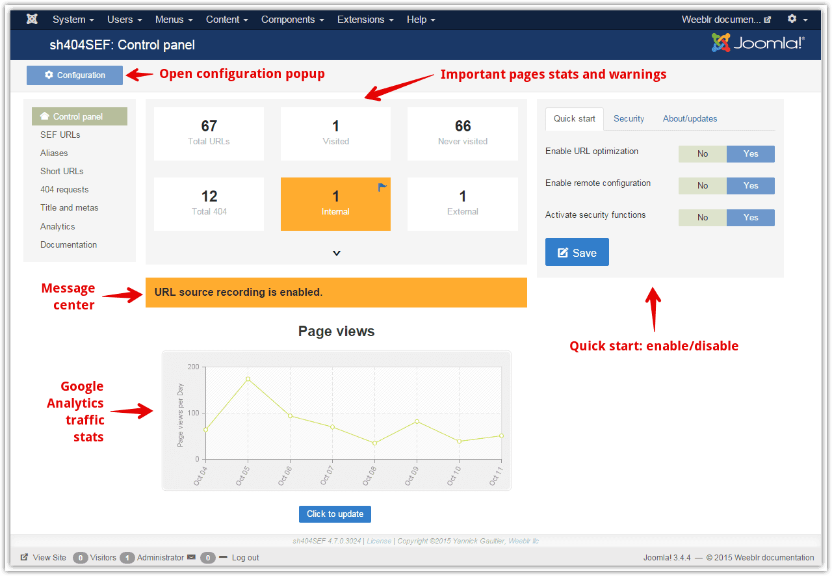Open the License link in footer
Screen dimensions: 832x576
(379, 541)
